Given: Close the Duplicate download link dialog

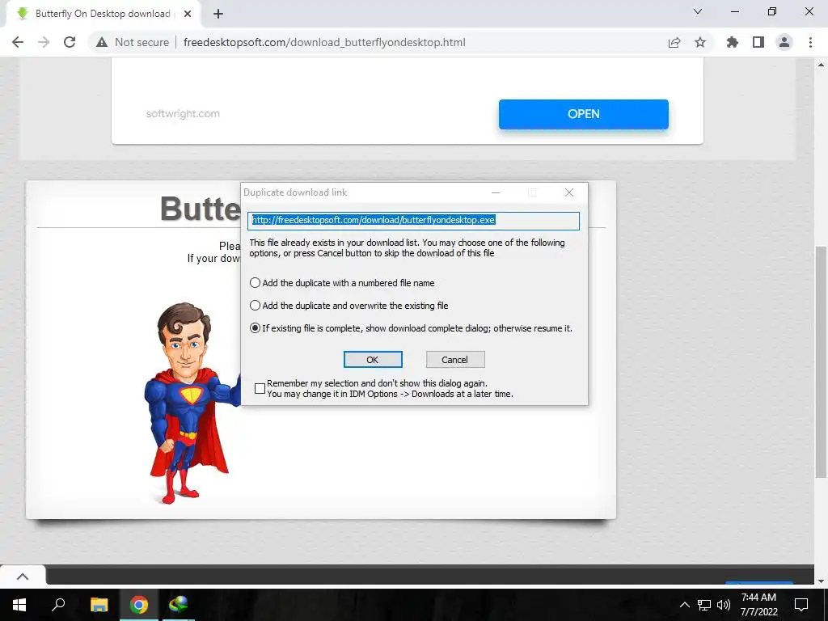Looking at the screenshot, I should (568, 192).
